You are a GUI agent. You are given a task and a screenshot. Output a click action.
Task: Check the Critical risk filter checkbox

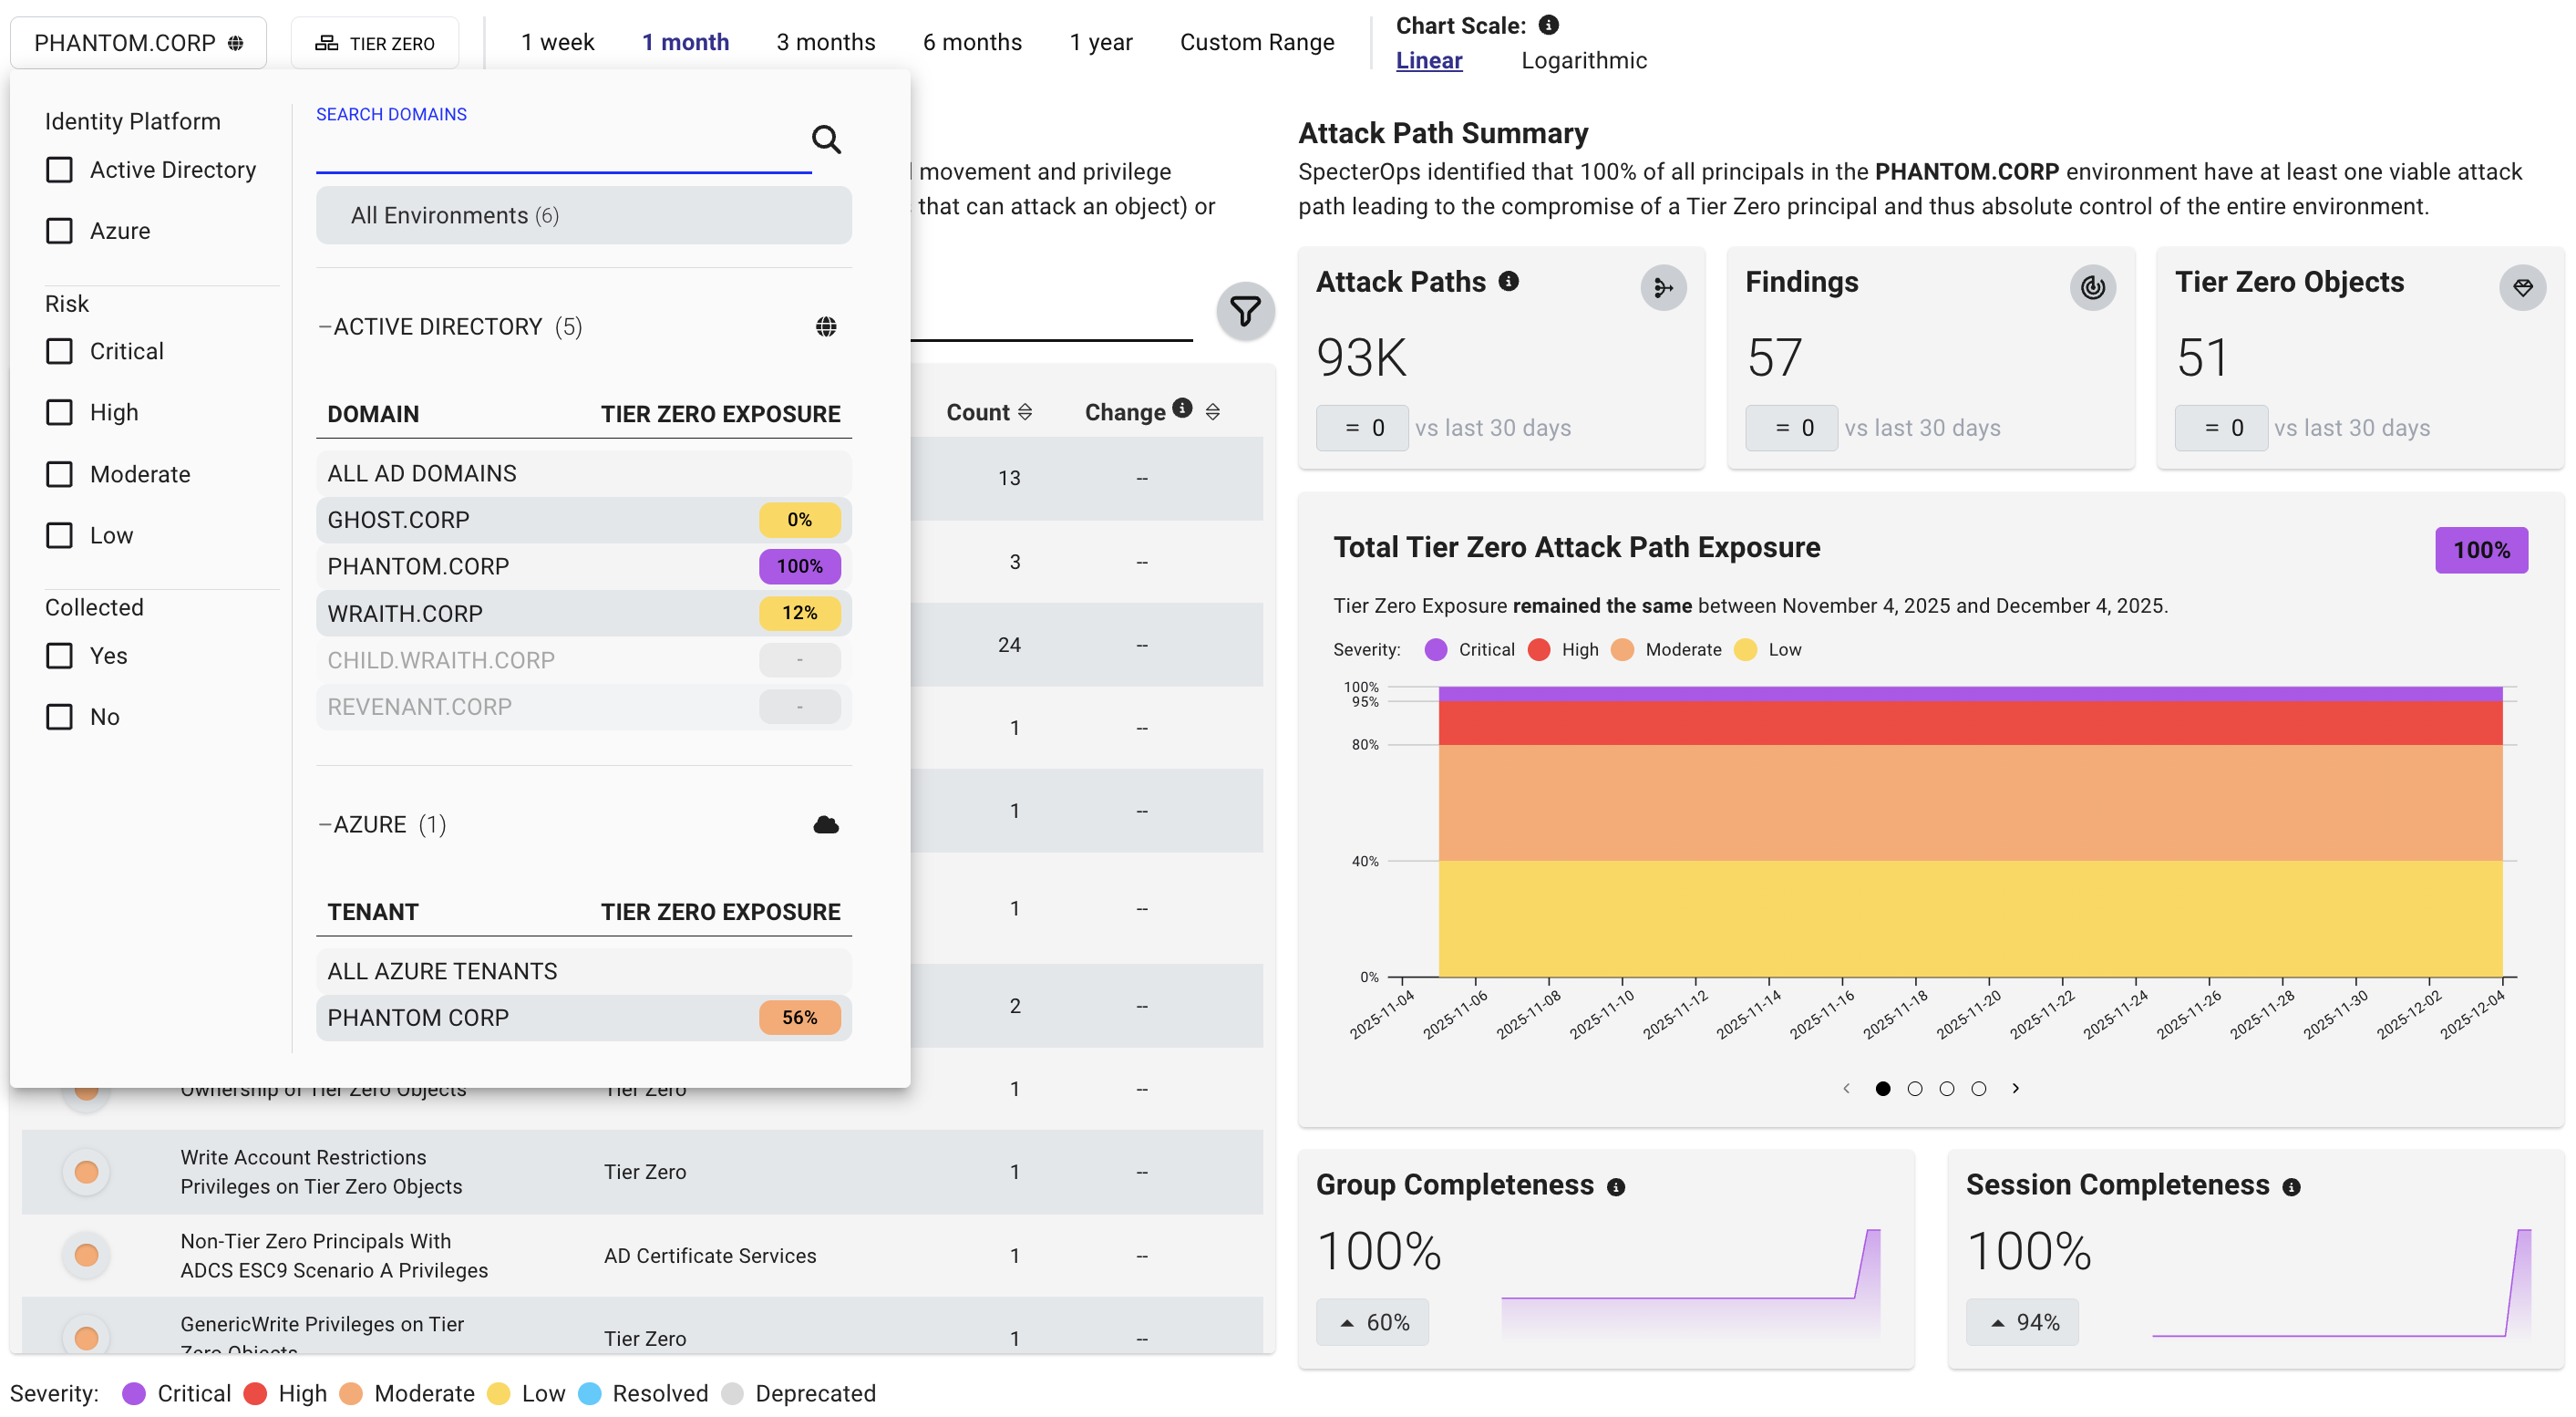pos(59,351)
